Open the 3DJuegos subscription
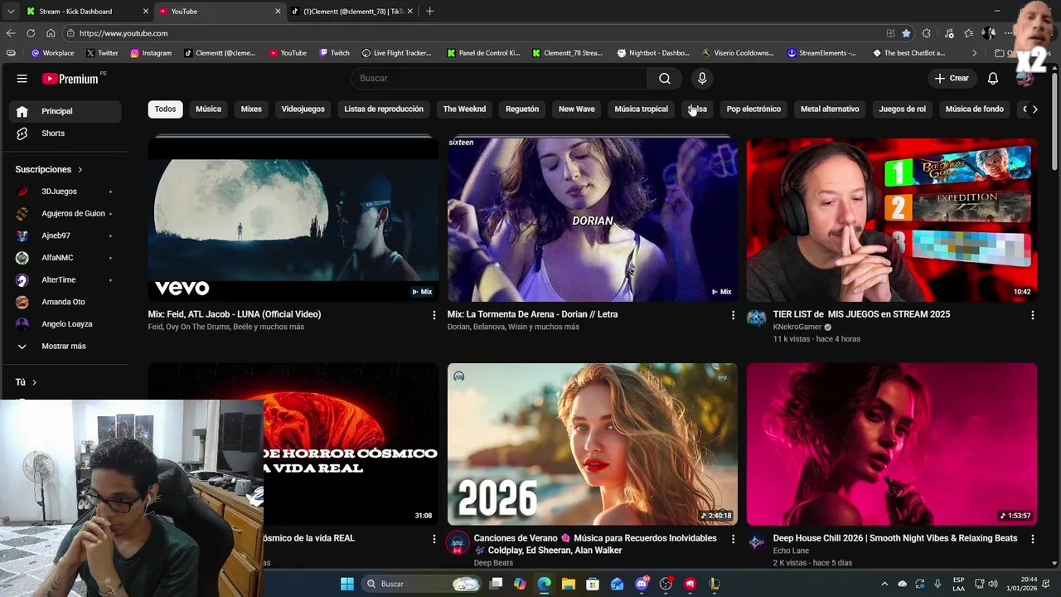This screenshot has height=597, width=1061. click(x=64, y=192)
